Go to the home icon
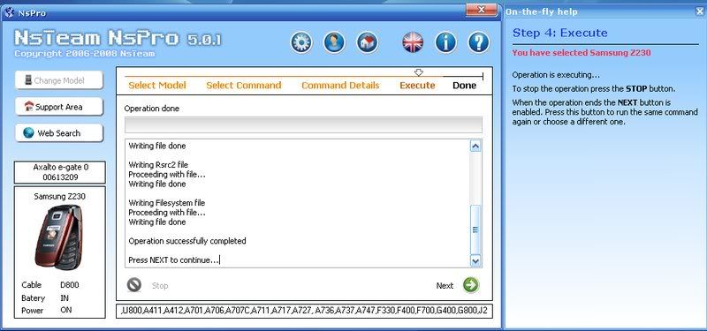 click(x=368, y=42)
